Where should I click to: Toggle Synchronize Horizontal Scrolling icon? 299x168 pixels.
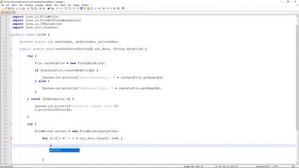[69, 8]
